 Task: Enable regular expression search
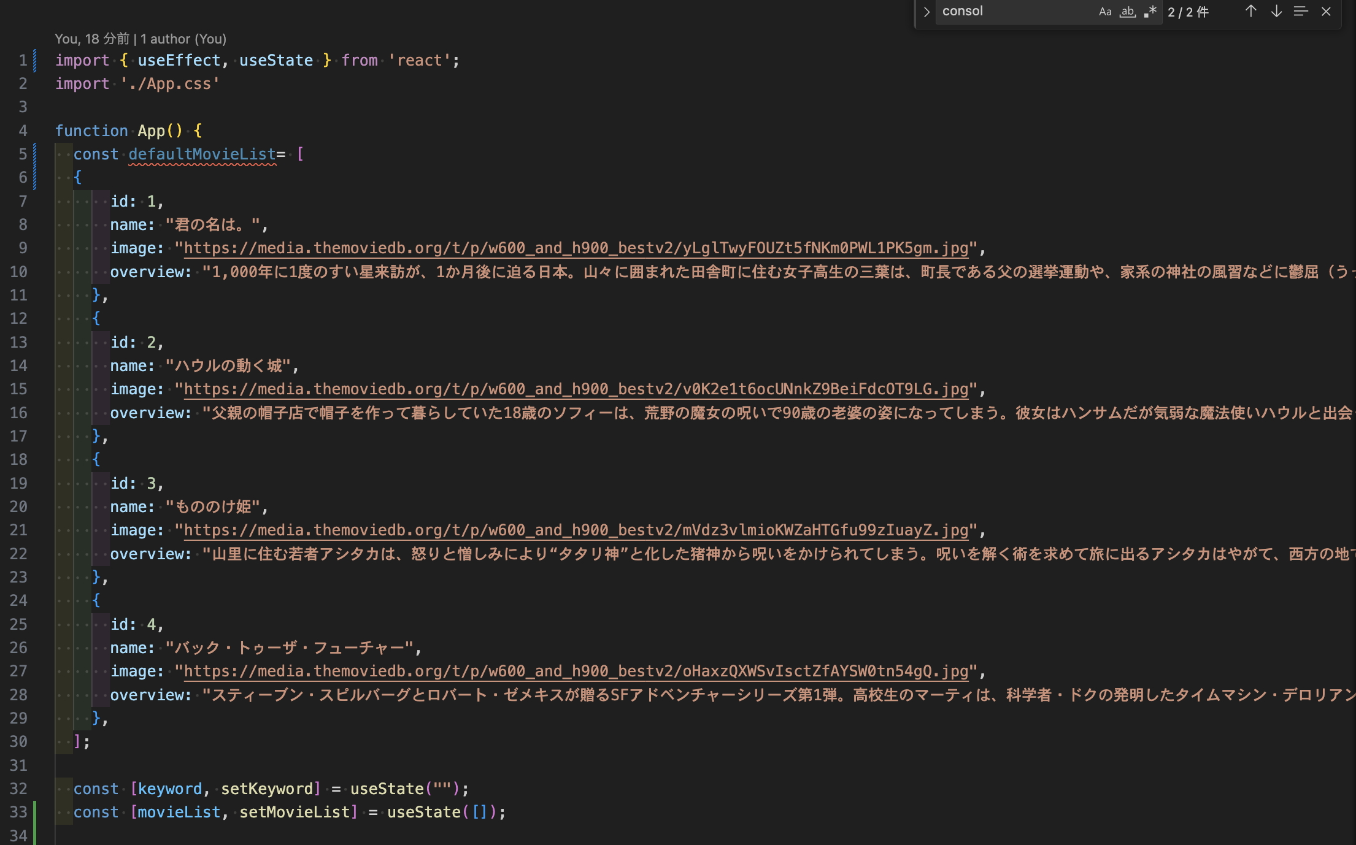[1150, 12]
